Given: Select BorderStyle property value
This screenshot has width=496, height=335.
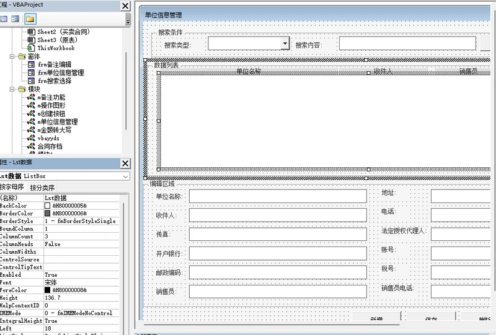Looking at the screenshot, I should [81, 221].
